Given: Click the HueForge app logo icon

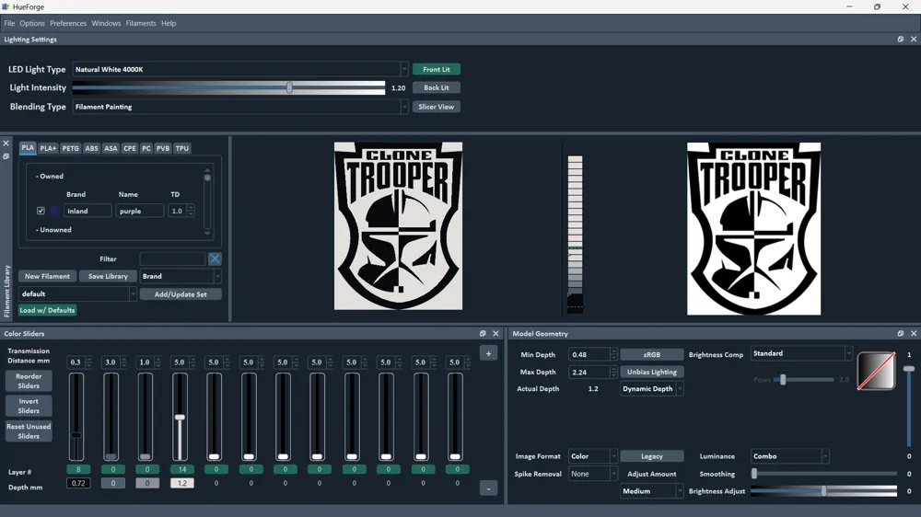Looking at the screenshot, I should tap(6, 6).
